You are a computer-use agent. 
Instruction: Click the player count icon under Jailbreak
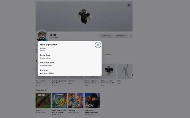(75, 112)
